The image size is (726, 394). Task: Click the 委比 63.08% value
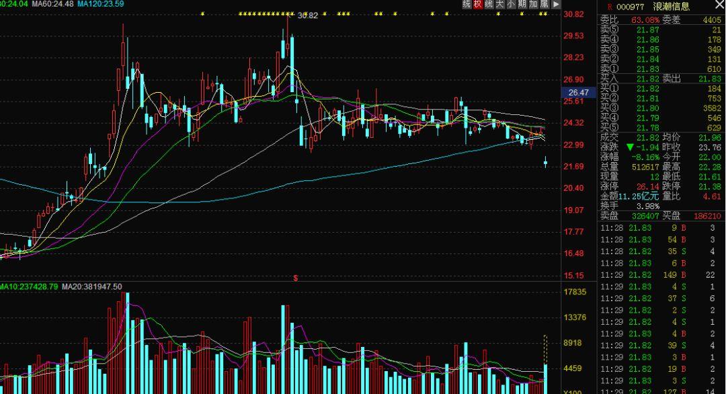(x=645, y=20)
